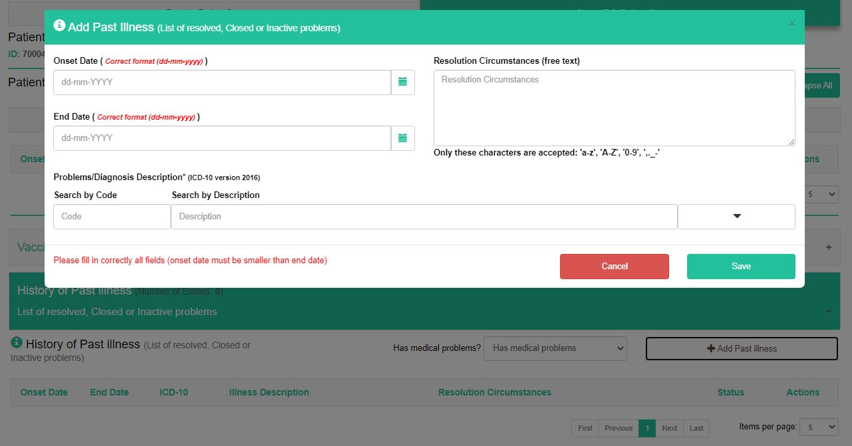Go to the Next page
This screenshot has width=852, height=446.
[x=669, y=428]
